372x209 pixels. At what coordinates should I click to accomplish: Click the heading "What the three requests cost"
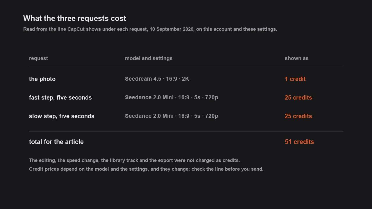click(x=75, y=19)
